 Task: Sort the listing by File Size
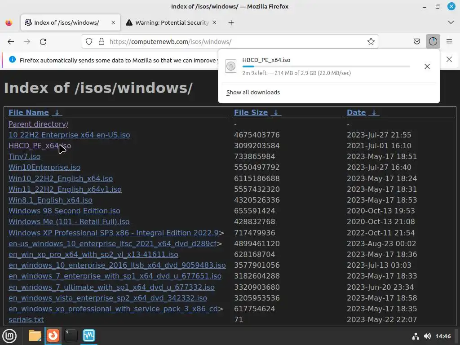pyautogui.click(x=257, y=112)
